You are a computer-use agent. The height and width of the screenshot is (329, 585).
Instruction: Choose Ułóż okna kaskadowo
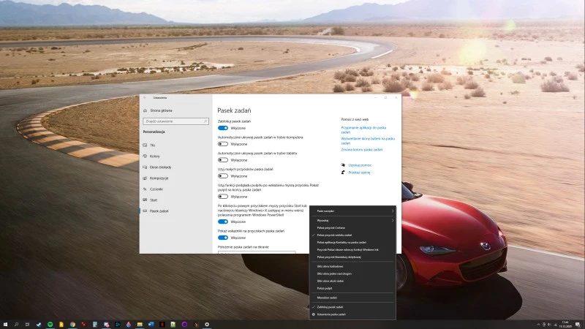352,266
